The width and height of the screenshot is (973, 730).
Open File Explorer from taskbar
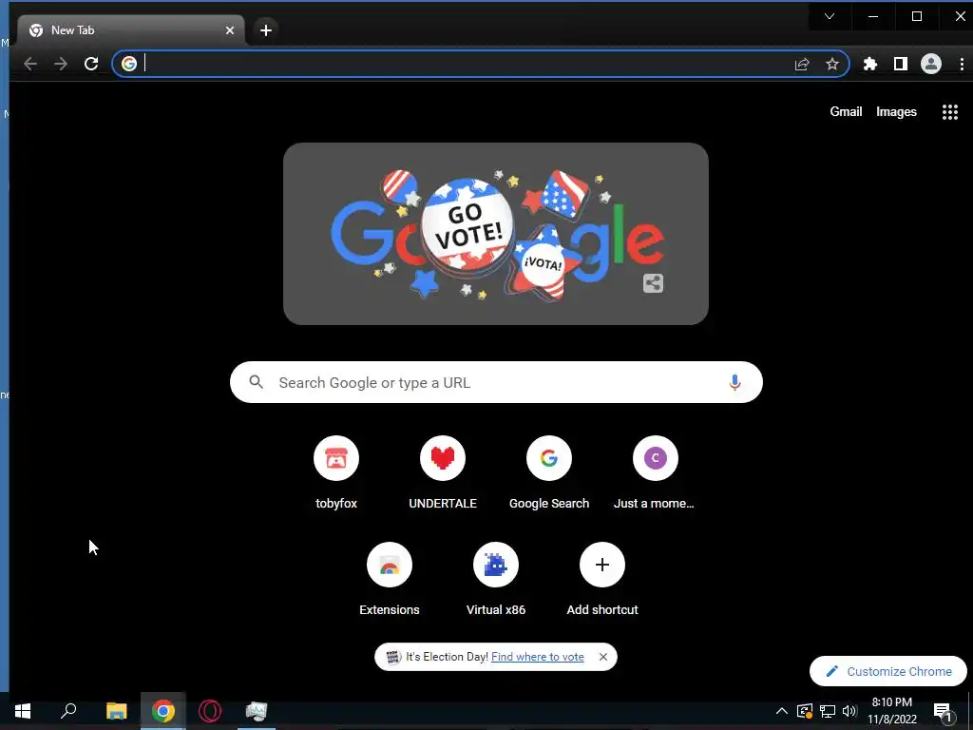tap(116, 711)
